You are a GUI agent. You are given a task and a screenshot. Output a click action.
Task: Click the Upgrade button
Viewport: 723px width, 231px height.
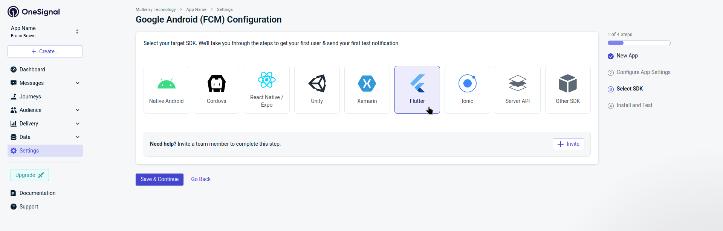pos(30,175)
